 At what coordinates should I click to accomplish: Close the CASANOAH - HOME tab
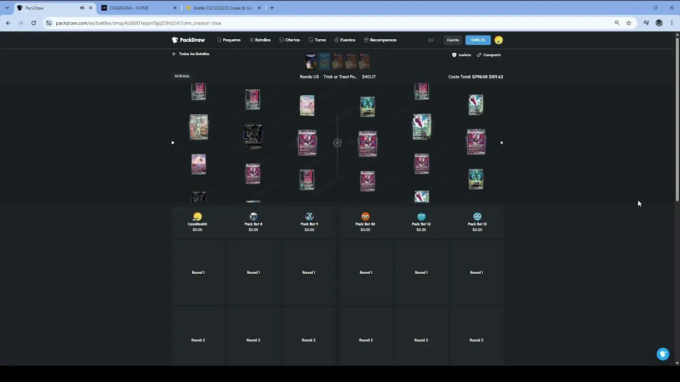pos(175,8)
